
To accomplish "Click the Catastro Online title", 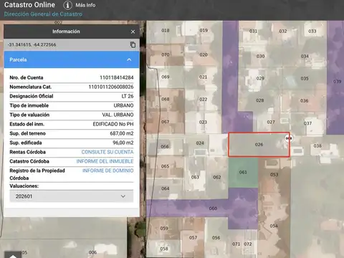I will pos(29,5).
